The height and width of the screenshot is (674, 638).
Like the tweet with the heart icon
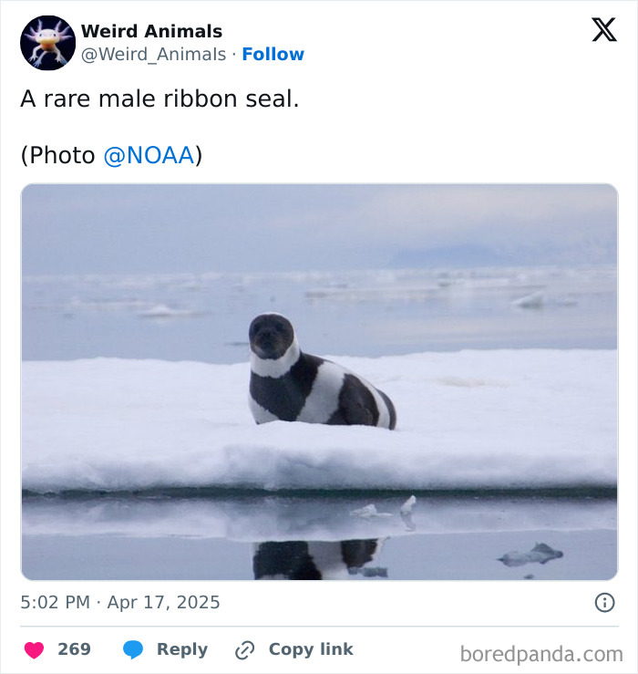pyautogui.click(x=35, y=649)
